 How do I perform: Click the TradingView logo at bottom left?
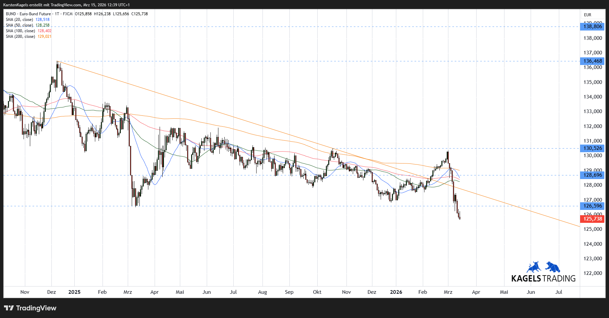(30, 308)
